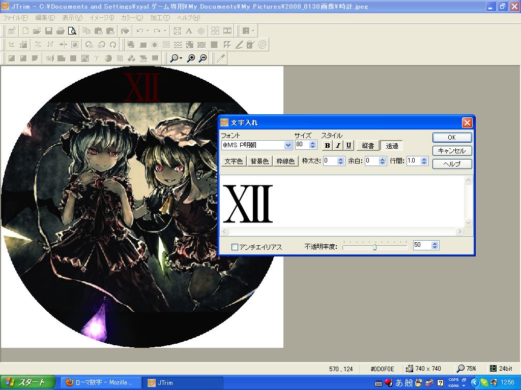Viewport: 521px width, 390px height.
Task: Toggle Bold style button
Action: coord(327,145)
